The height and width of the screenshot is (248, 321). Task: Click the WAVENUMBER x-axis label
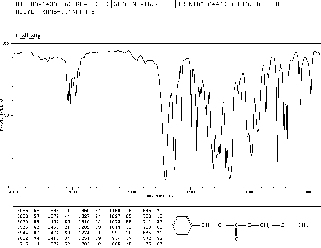(161, 196)
